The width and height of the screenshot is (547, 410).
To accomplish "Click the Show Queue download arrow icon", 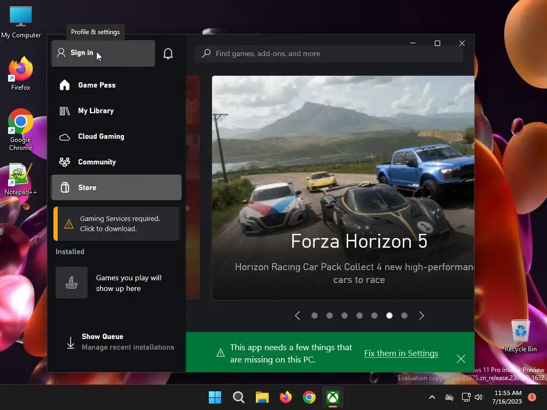I will [x=71, y=342].
